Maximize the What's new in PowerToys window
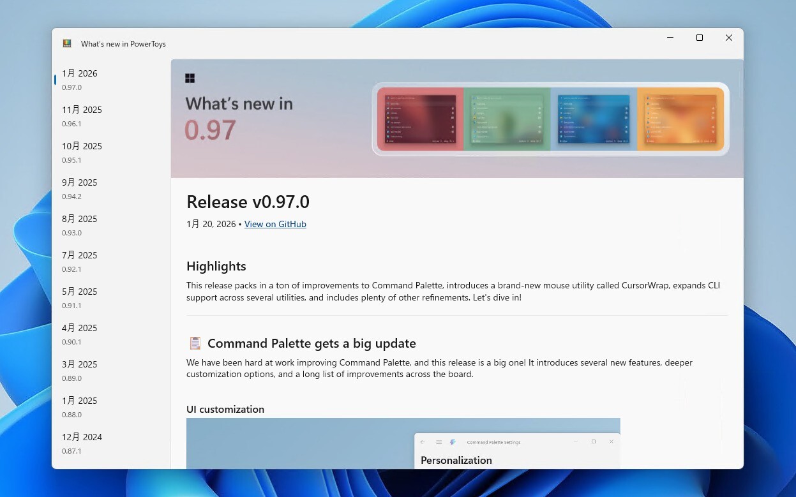Image resolution: width=796 pixels, height=497 pixels. click(700, 38)
